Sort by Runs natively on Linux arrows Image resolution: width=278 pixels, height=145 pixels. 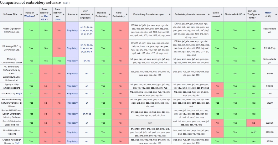tap(64, 14)
